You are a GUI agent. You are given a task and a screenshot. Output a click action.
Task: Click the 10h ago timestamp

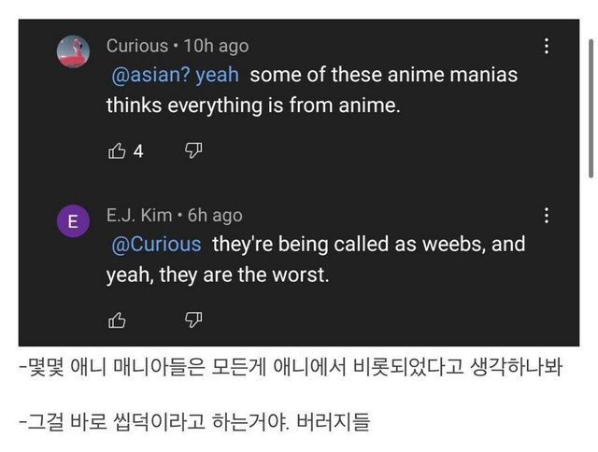[216, 46]
